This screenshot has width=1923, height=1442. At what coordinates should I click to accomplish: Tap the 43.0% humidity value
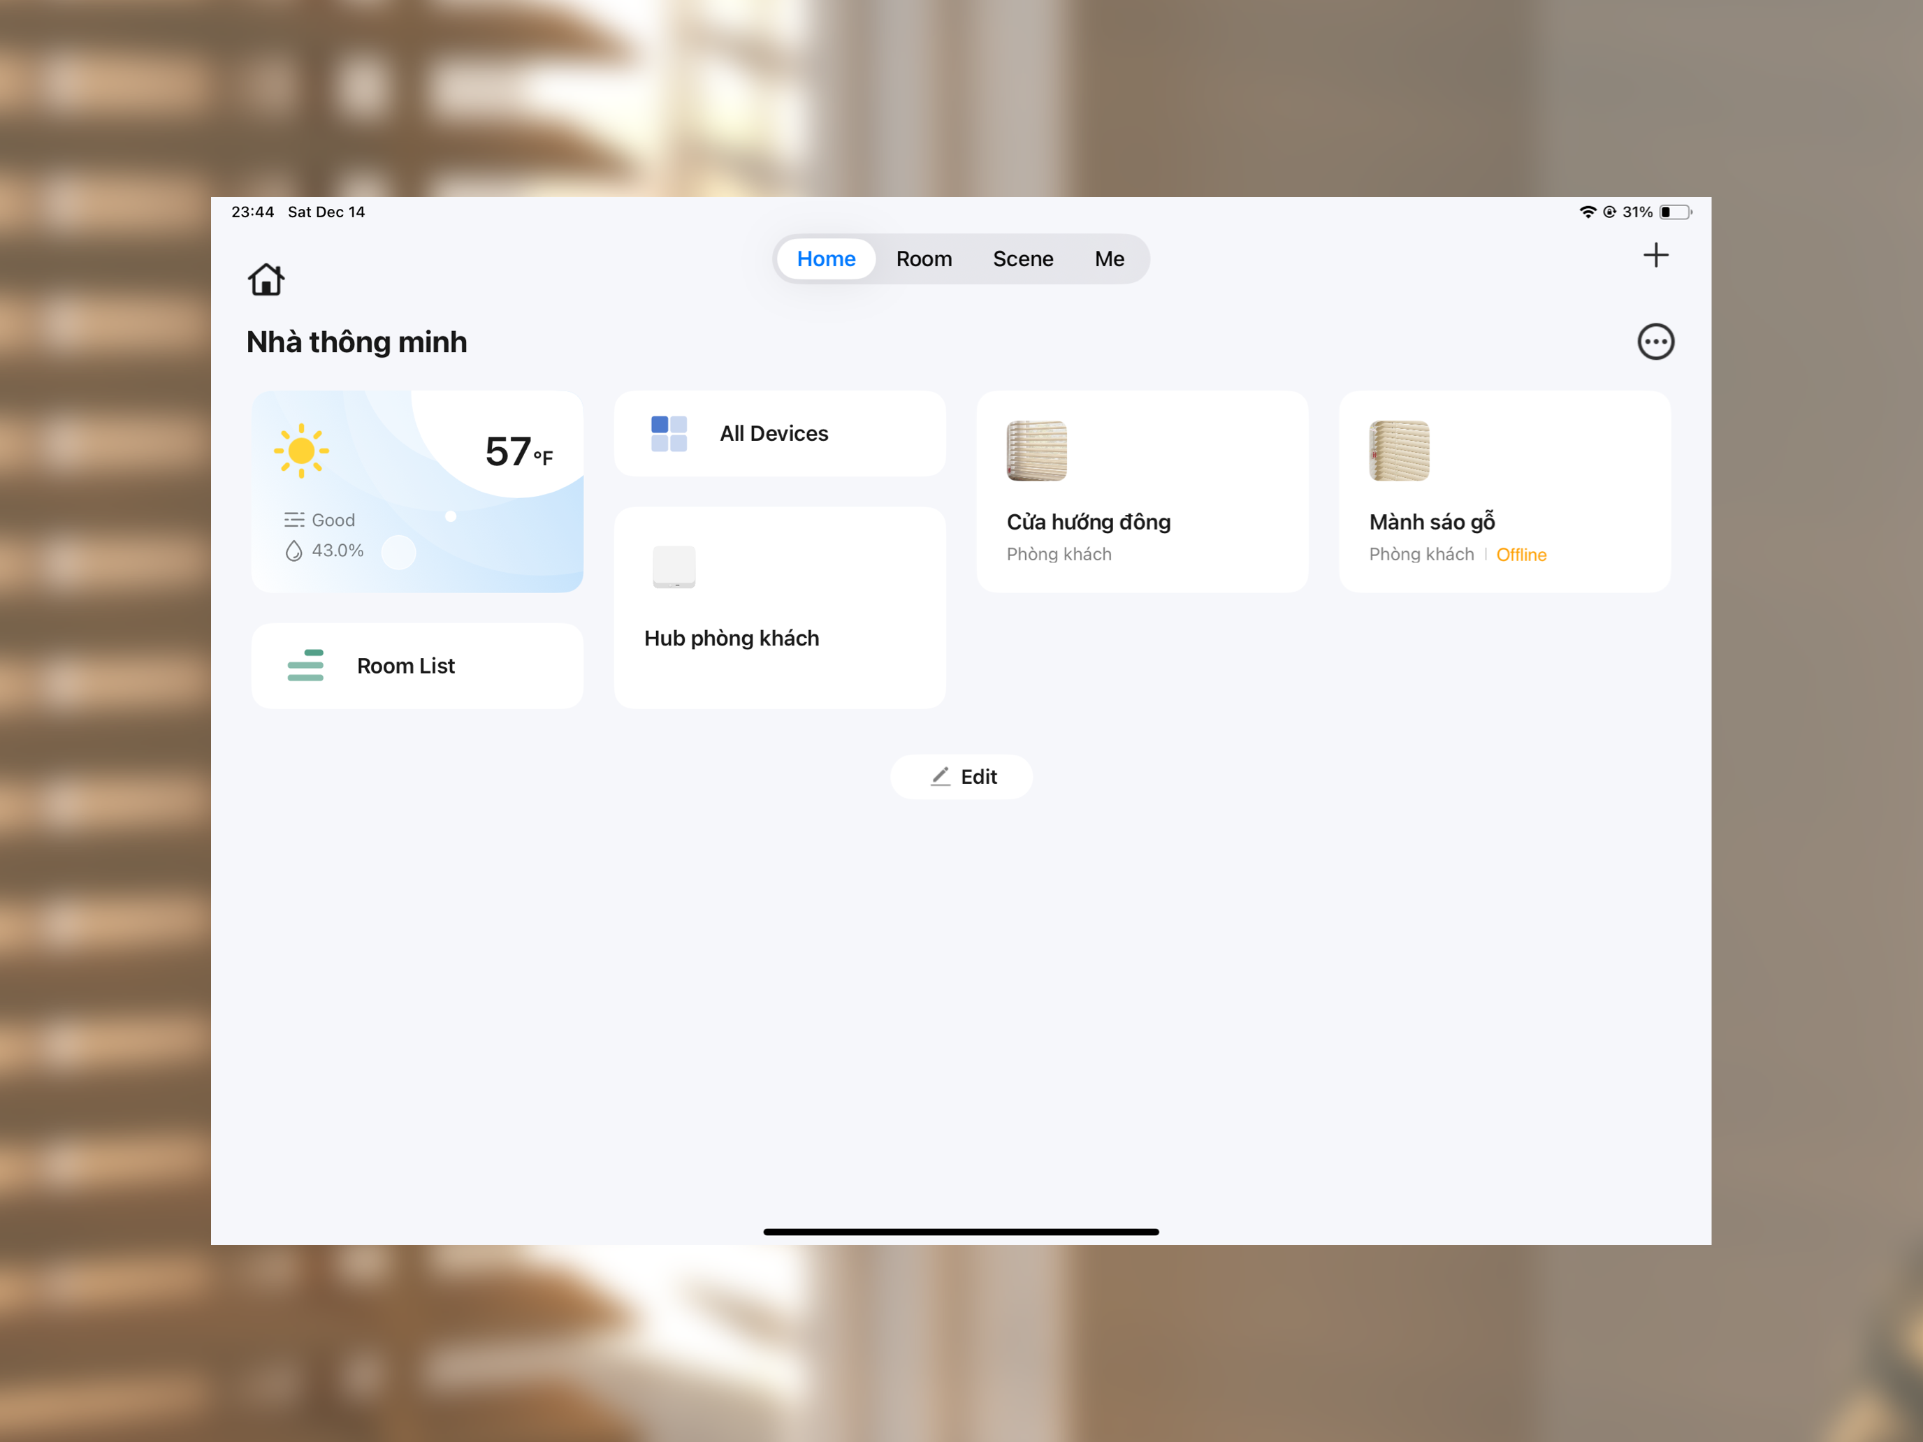click(338, 551)
